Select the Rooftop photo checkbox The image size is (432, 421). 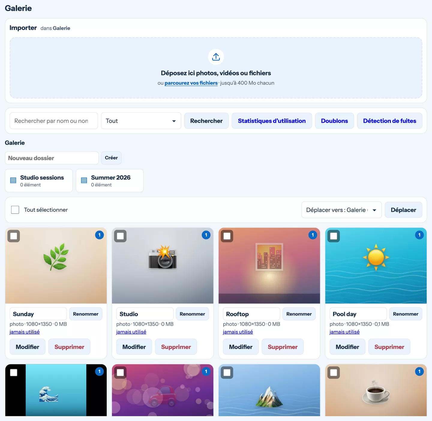pyautogui.click(x=227, y=236)
